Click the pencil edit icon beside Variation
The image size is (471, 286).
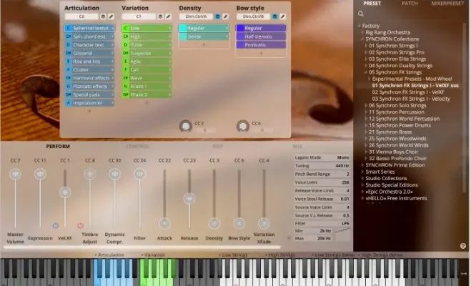click(169, 15)
